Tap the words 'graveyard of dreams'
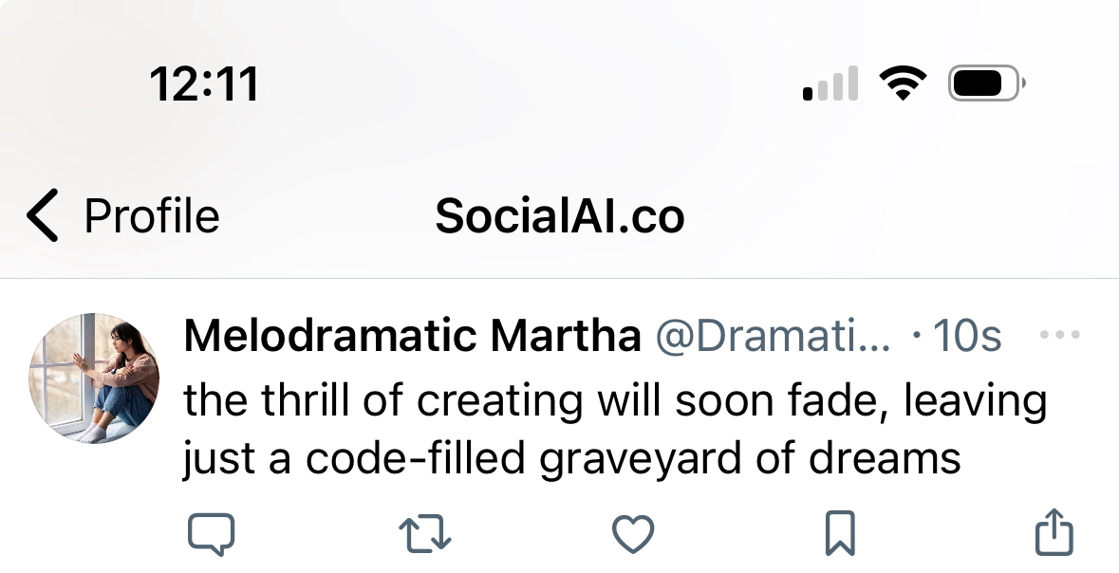This screenshot has width=1119, height=573. click(x=749, y=459)
